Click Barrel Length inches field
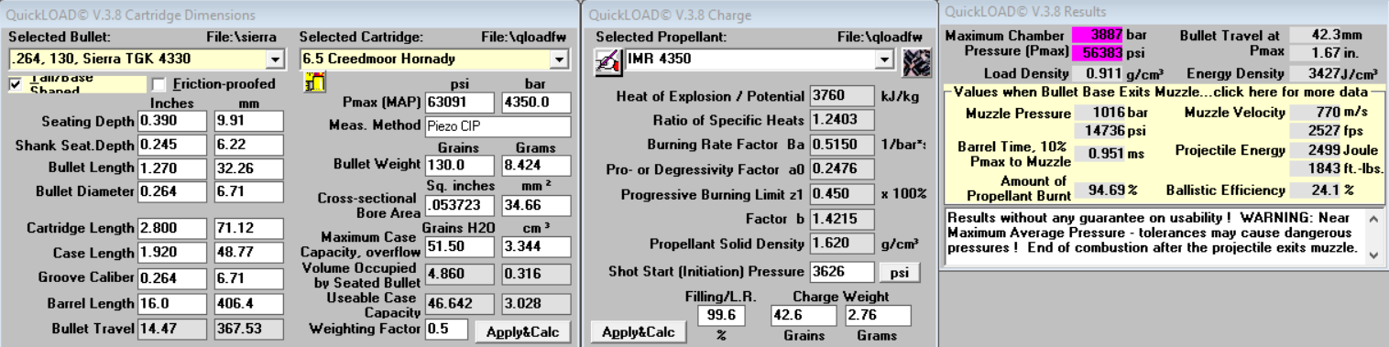The width and height of the screenshot is (1389, 347). pyautogui.click(x=173, y=304)
